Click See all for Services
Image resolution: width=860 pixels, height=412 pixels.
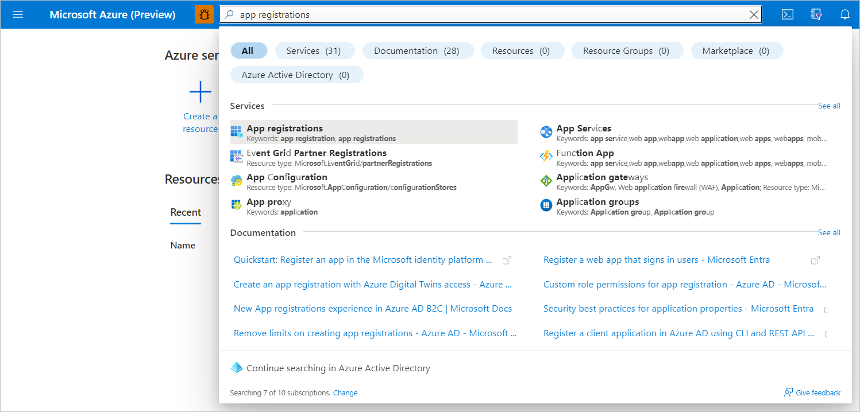coord(829,106)
